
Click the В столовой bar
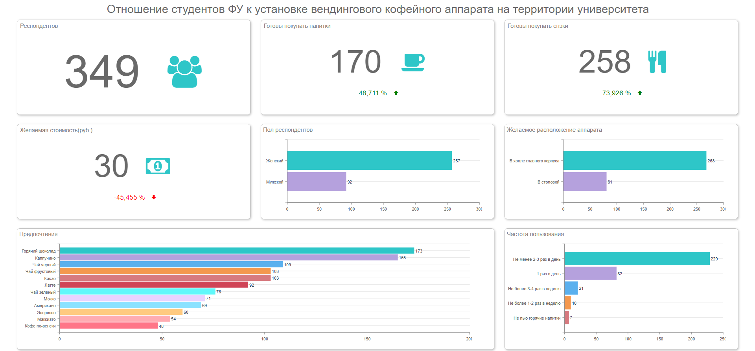point(585,182)
